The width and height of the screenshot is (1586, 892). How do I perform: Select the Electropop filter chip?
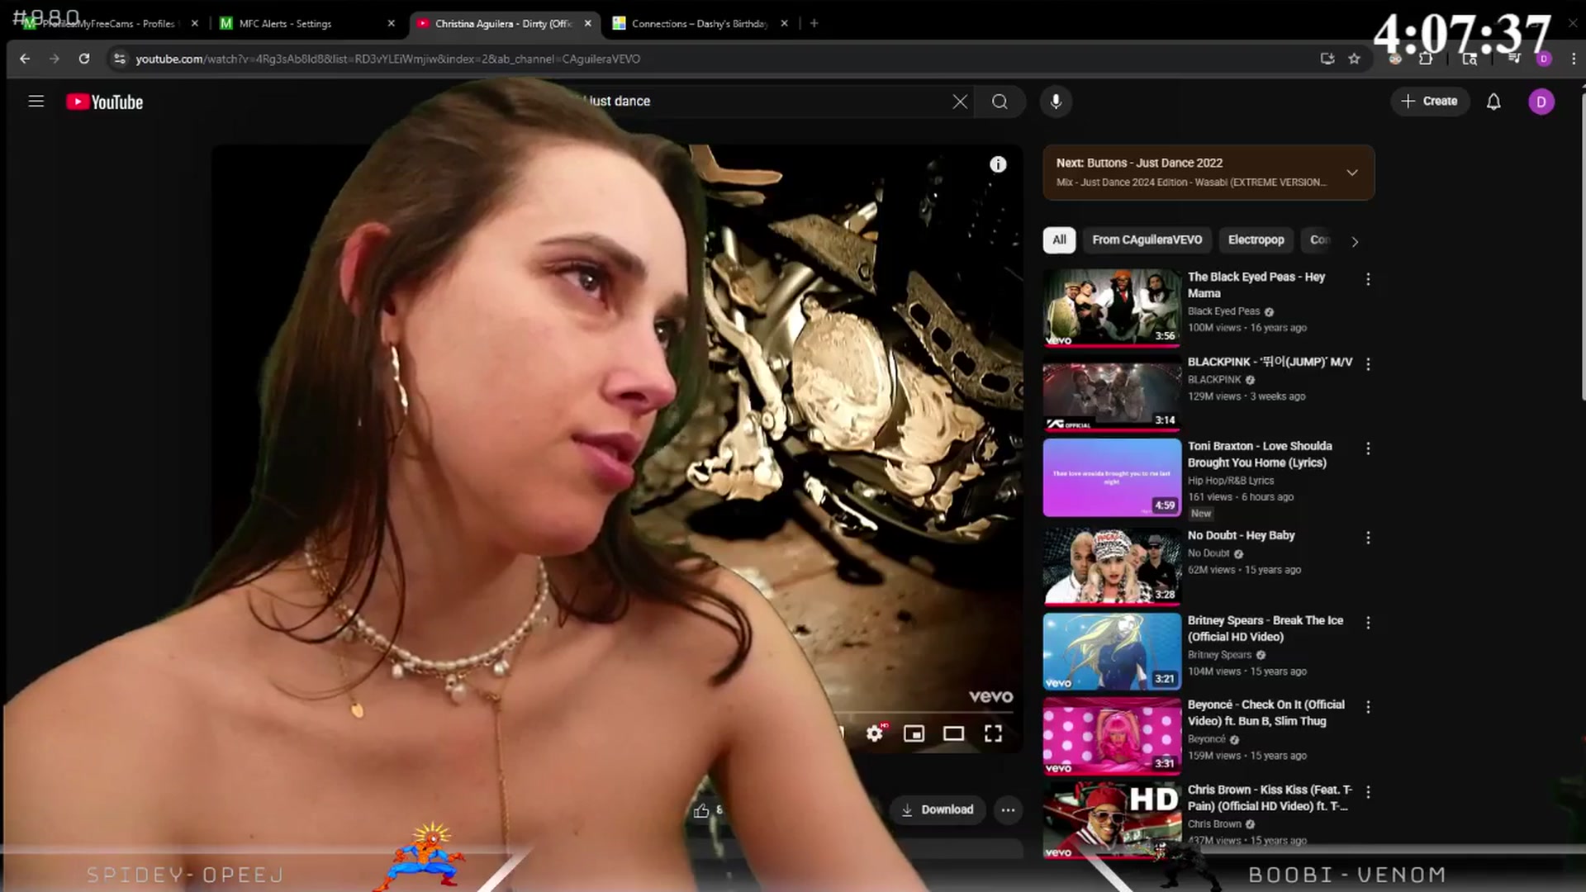[1256, 240]
